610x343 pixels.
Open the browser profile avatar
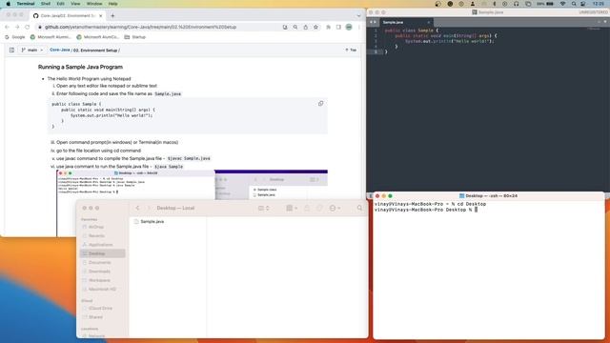tap(349, 27)
